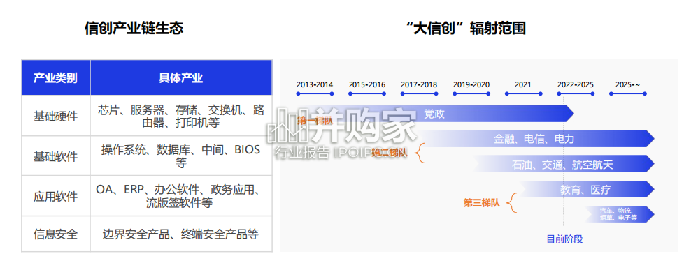Image resolution: width=684 pixels, height=263 pixels.
Task: Select the 具体产业 column header
Action: [181, 77]
